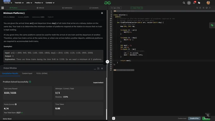Click the findPlatform function signature line
This screenshot has width=215, height=121.
(x=140, y=22)
